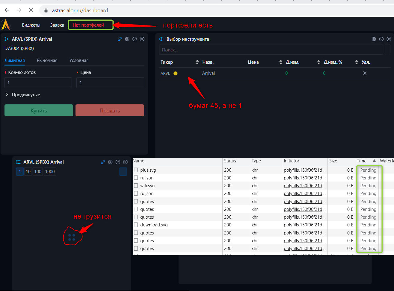Stop page loading with the X button
This screenshot has width=394, height=291.
point(31,10)
